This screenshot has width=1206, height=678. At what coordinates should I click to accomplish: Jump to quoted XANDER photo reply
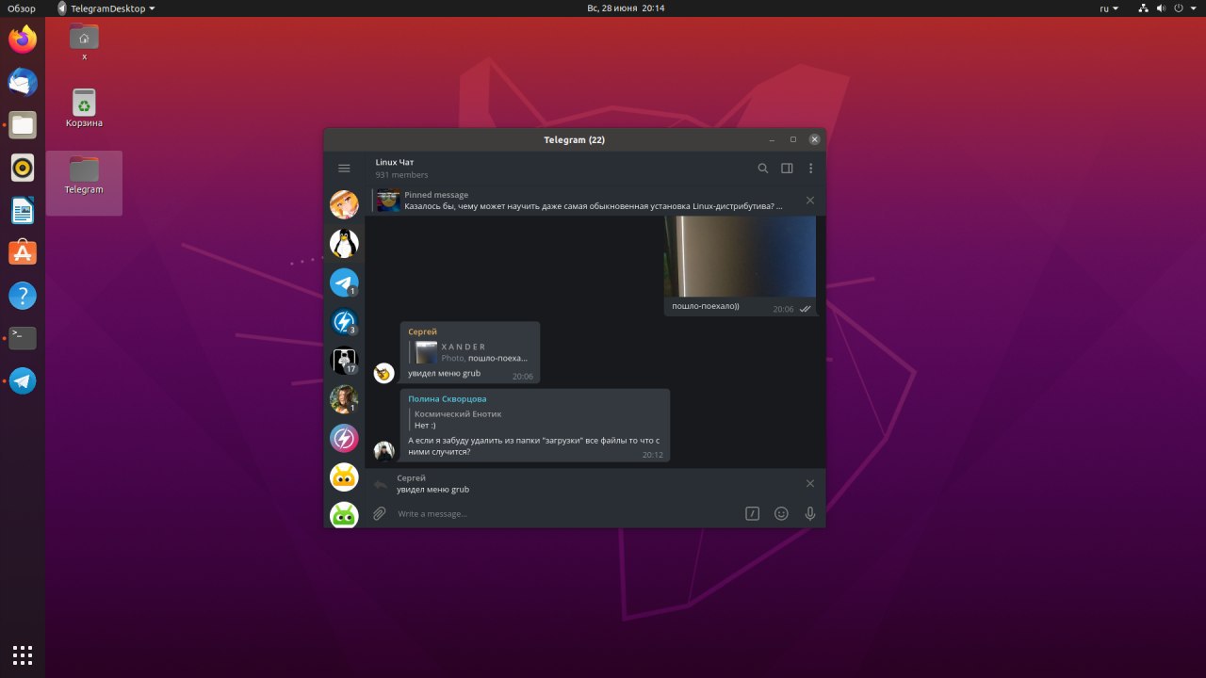[472, 352]
